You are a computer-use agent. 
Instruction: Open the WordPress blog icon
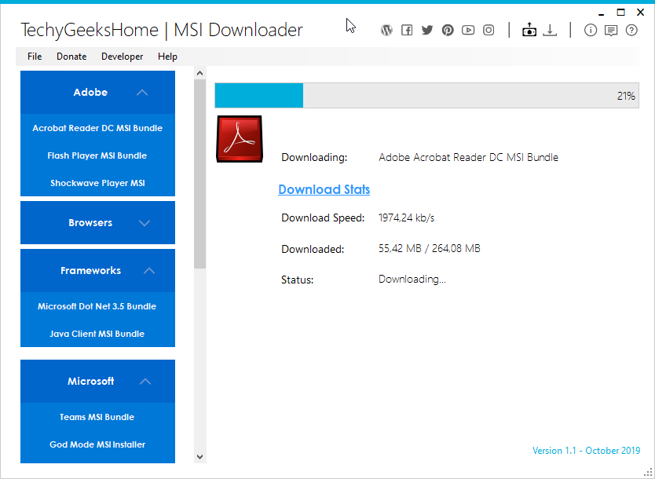click(386, 30)
